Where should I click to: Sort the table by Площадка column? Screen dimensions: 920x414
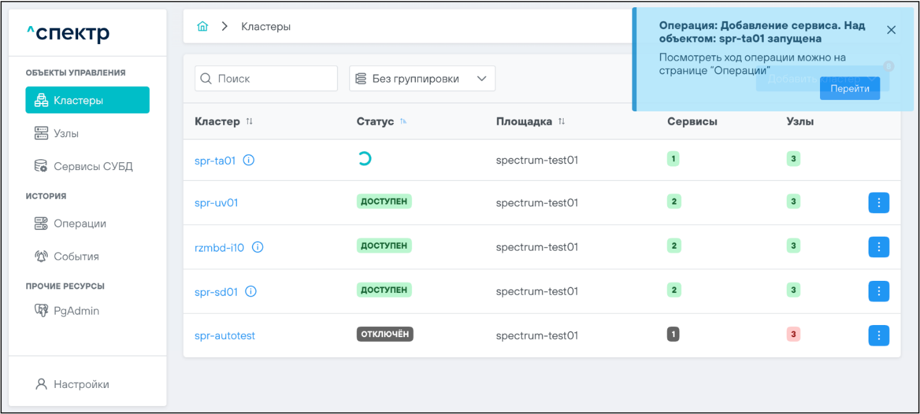click(561, 122)
